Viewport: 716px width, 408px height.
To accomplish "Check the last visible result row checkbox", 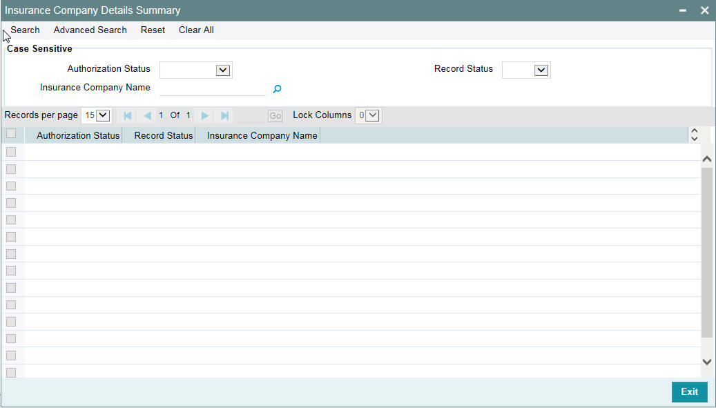I will pos(11,372).
